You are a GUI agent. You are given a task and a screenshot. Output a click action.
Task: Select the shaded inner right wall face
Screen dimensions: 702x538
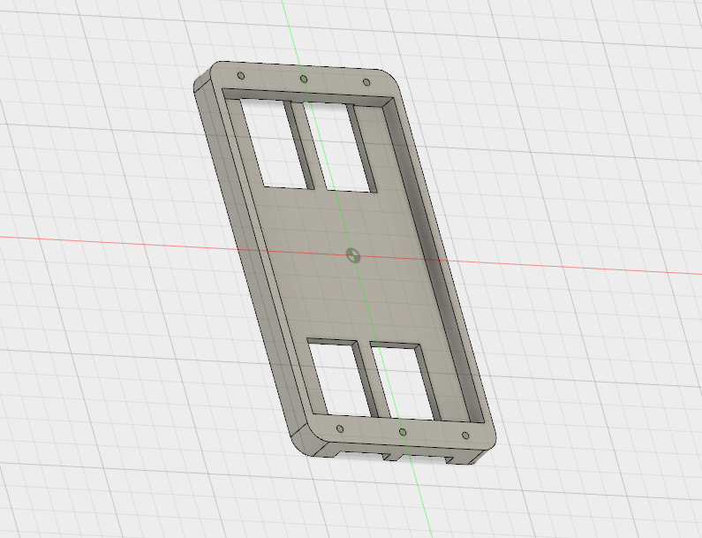(434, 260)
